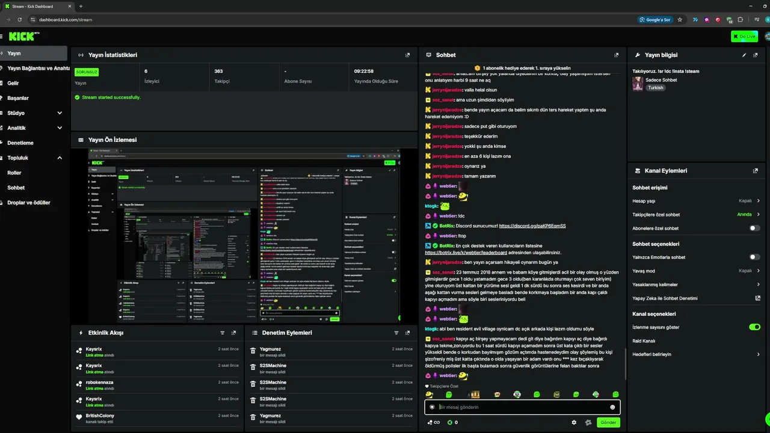Pop out the Yayın bilgisi panel
Screen dimensions: 770x433
point(756,55)
